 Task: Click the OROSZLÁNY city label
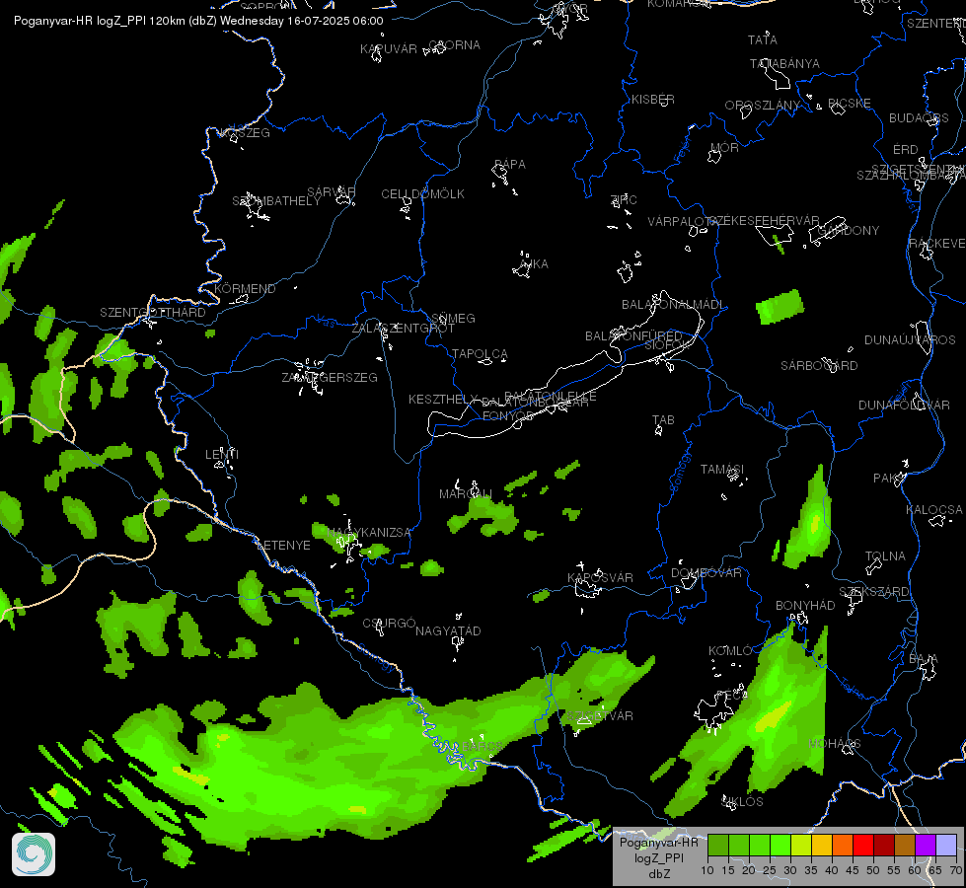(x=762, y=106)
